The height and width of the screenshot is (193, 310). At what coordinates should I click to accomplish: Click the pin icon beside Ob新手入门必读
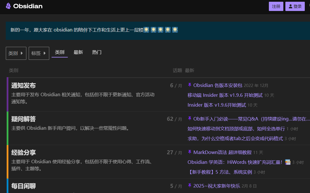coord(189,118)
